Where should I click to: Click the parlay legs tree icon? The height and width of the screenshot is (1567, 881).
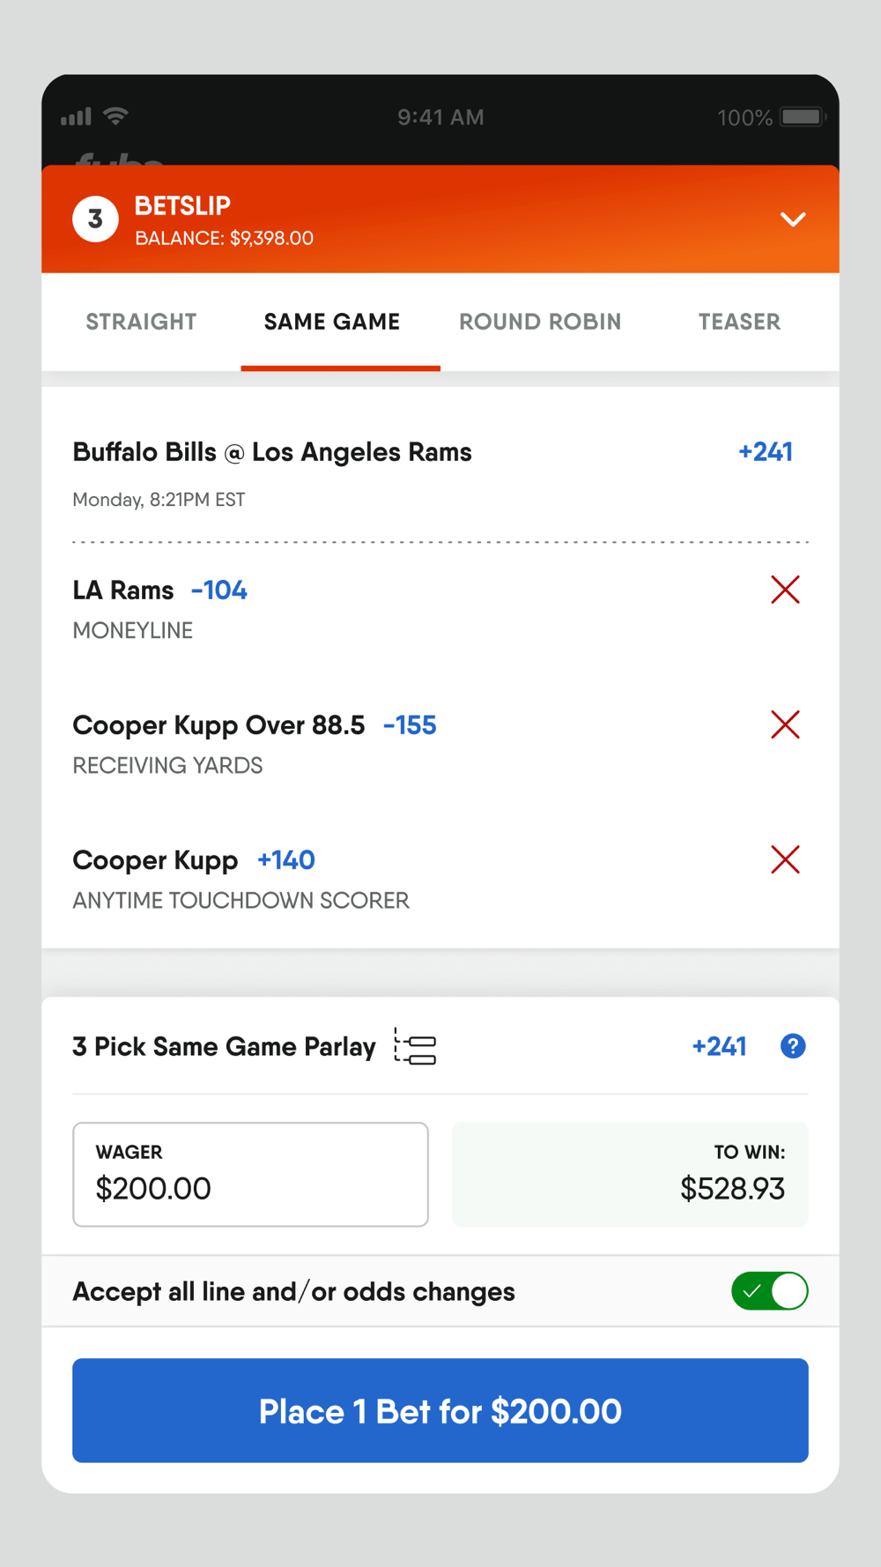(x=415, y=1047)
